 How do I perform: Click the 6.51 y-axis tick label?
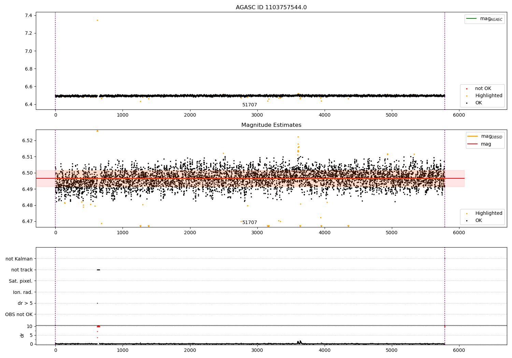[27, 157]
